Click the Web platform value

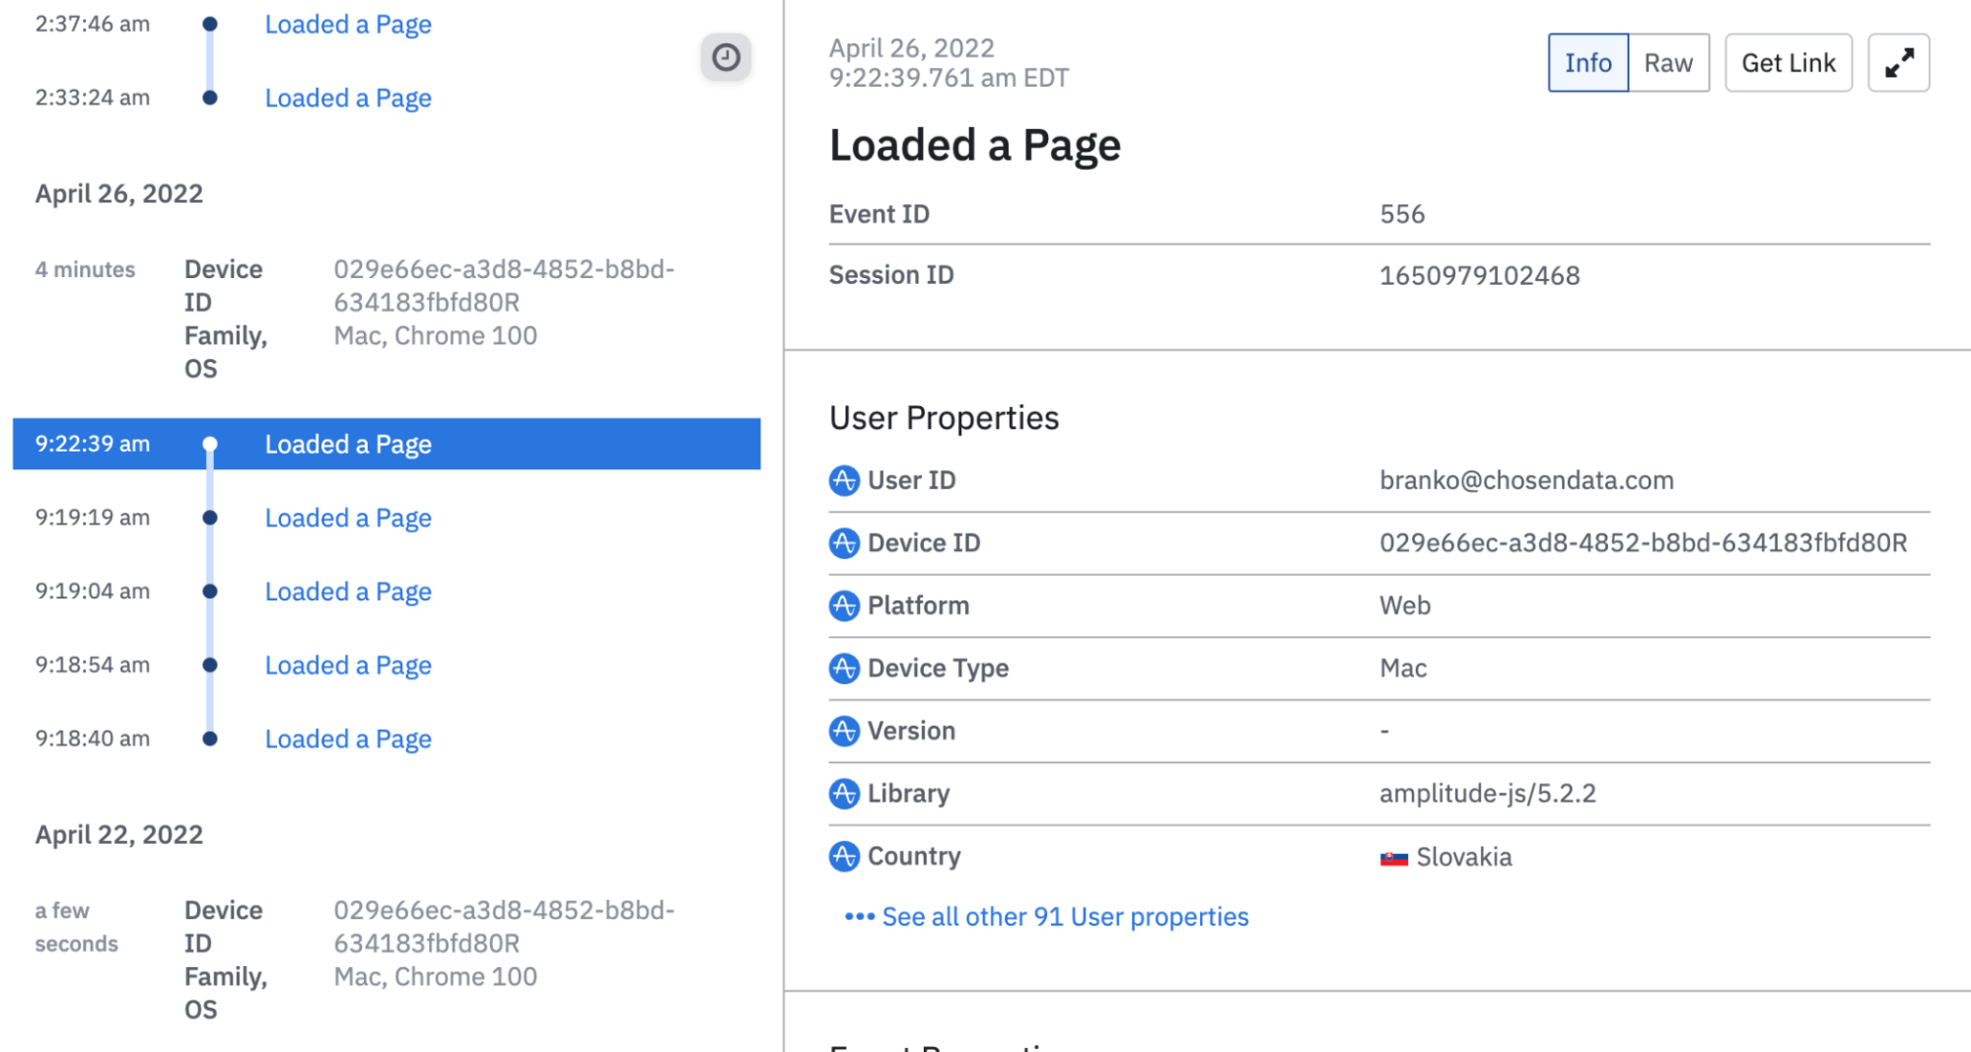coord(1405,605)
